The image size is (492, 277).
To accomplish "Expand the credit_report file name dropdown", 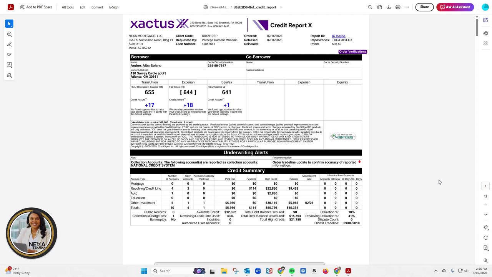I will [x=281, y=7].
